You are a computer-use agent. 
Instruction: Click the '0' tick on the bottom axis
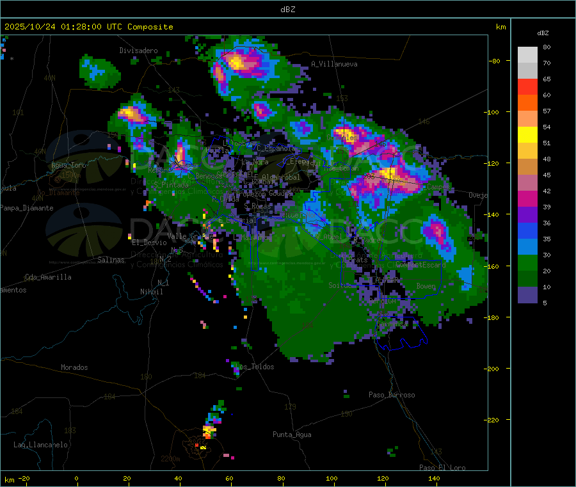(76, 478)
